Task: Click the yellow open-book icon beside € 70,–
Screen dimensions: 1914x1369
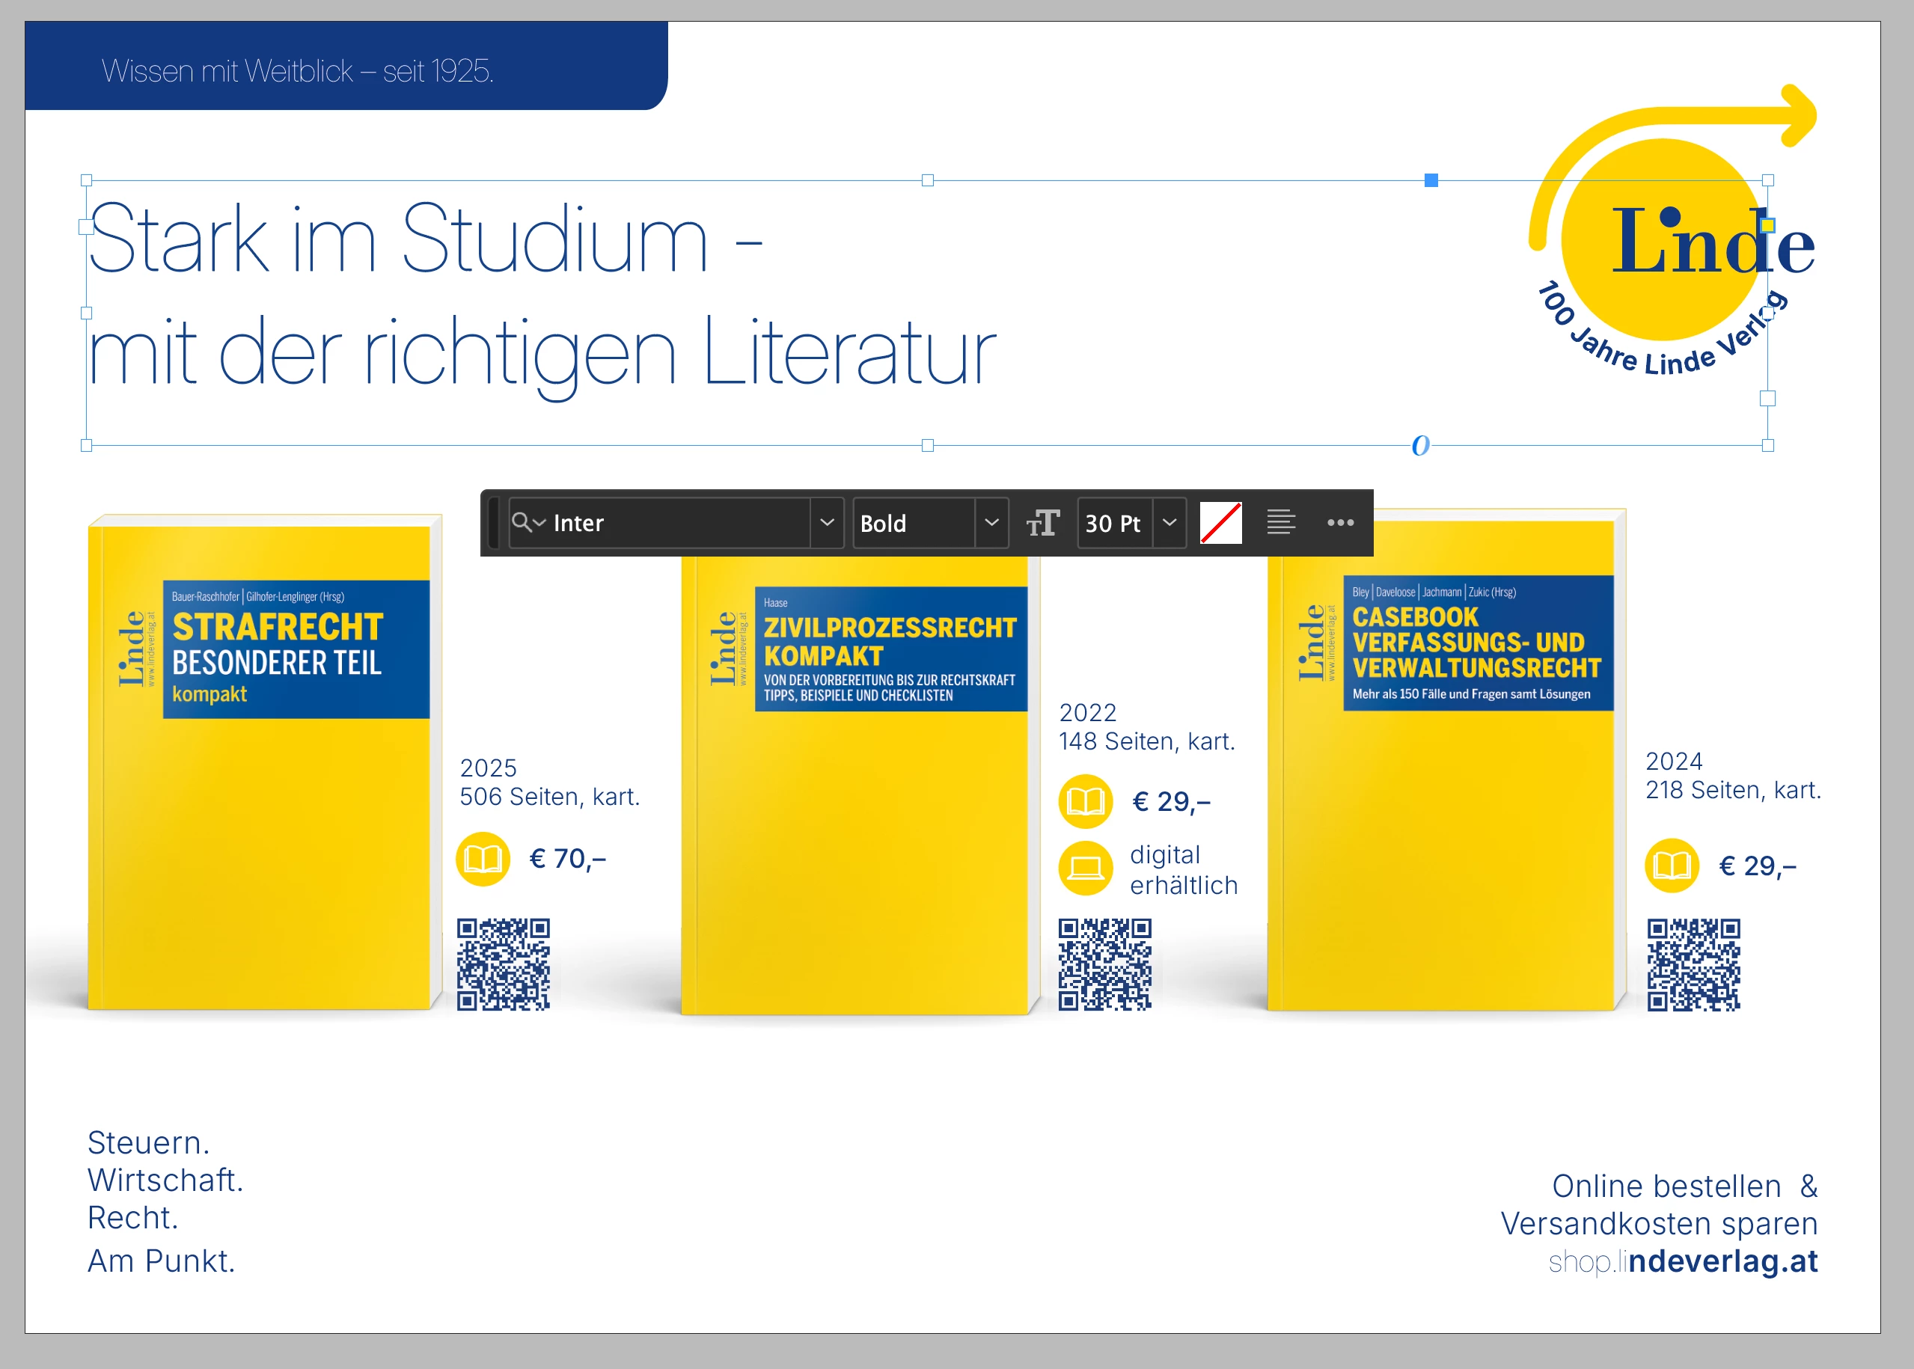Action: click(x=483, y=859)
